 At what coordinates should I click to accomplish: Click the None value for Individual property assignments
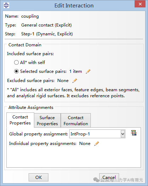tap(85, 144)
